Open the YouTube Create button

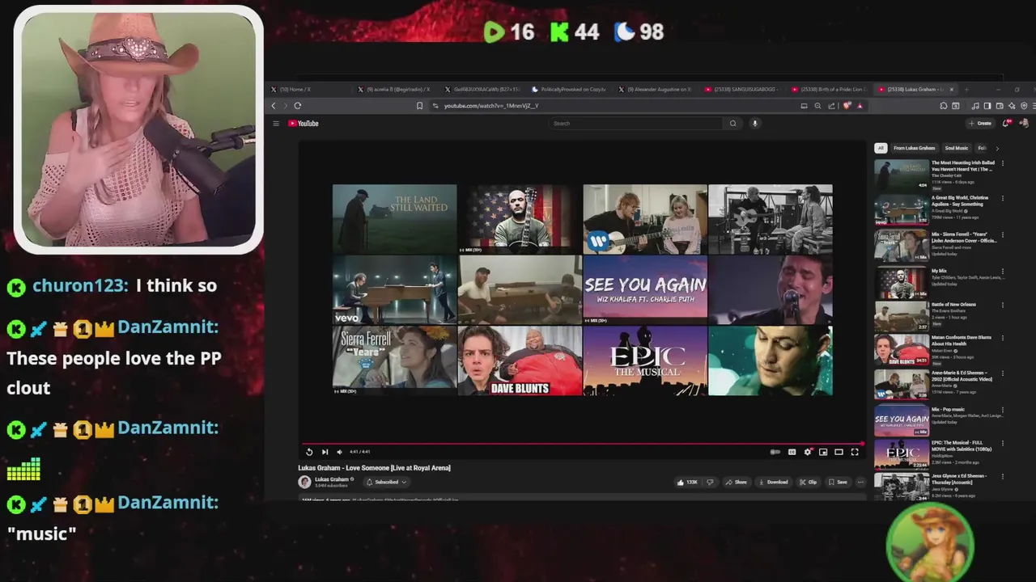(x=980, y=124)
